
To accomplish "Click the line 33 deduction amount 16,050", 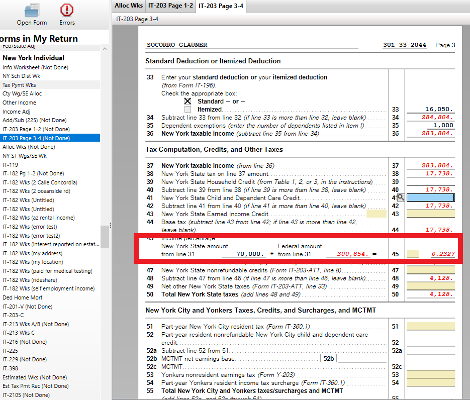I will [431, 109].
